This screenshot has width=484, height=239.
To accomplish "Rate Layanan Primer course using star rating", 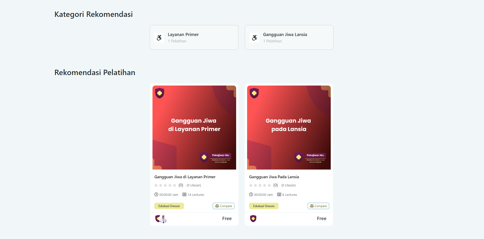I will coord(165,185).
